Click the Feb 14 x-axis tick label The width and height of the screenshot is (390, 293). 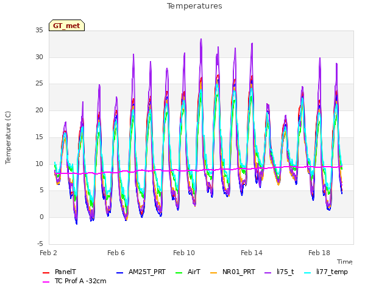[252, 253]
